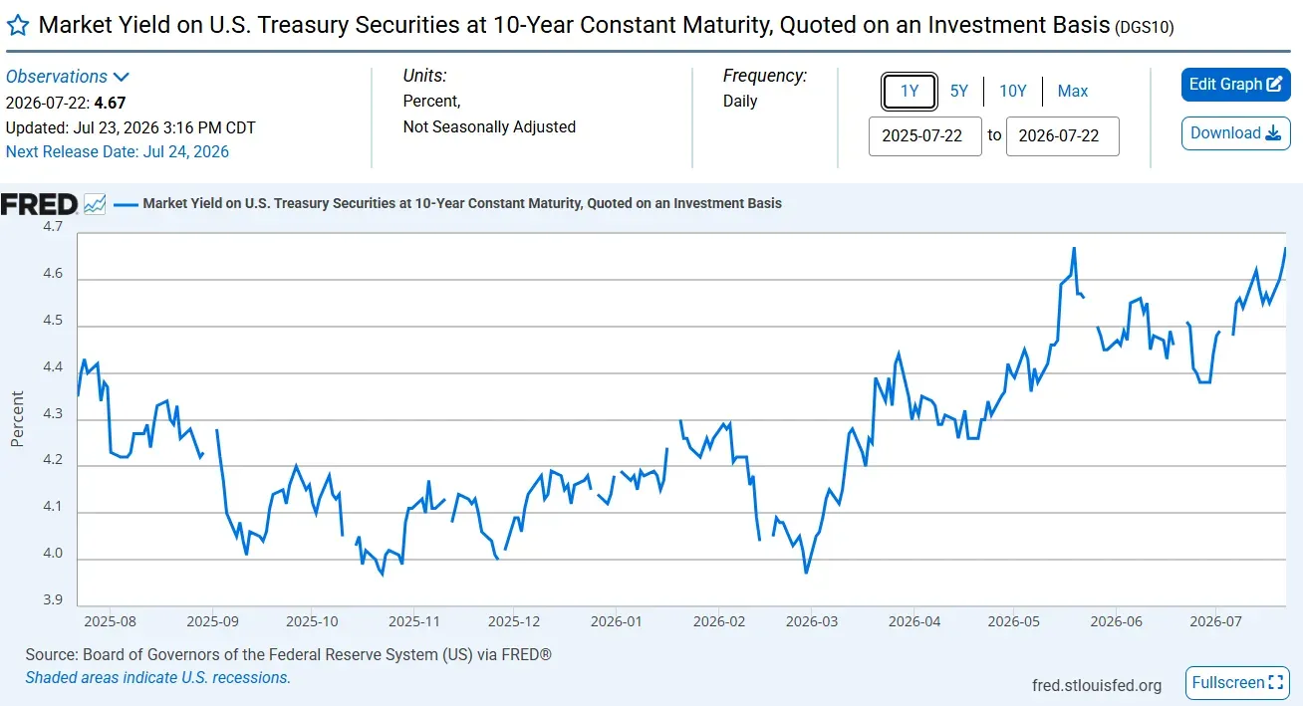Click the start date field 2025-07-22
The height and width of the screenshot is (706, 1303).
coord(925,136)
